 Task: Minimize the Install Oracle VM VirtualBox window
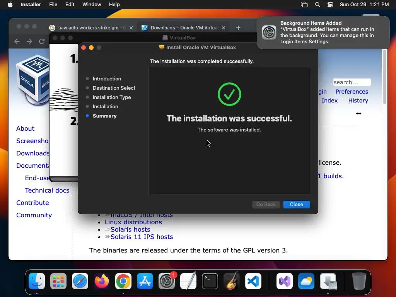tap(91, 48)
